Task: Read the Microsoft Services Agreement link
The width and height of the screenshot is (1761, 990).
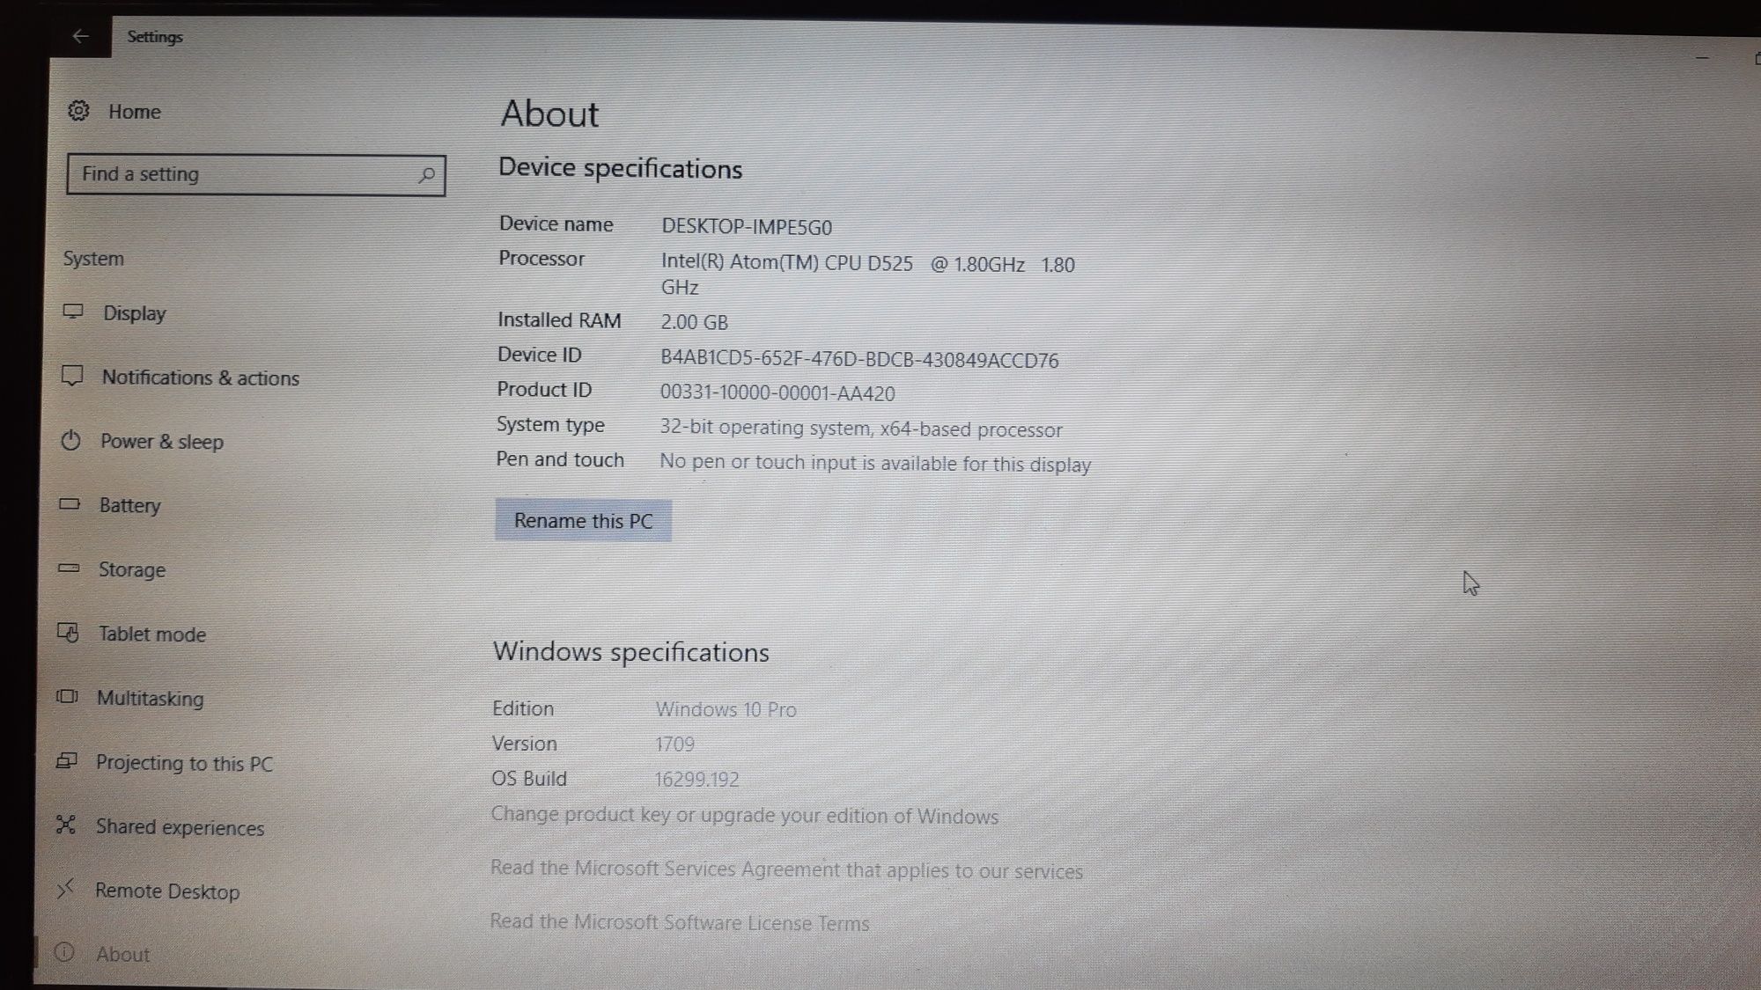Action: click(x=786, y=869)
